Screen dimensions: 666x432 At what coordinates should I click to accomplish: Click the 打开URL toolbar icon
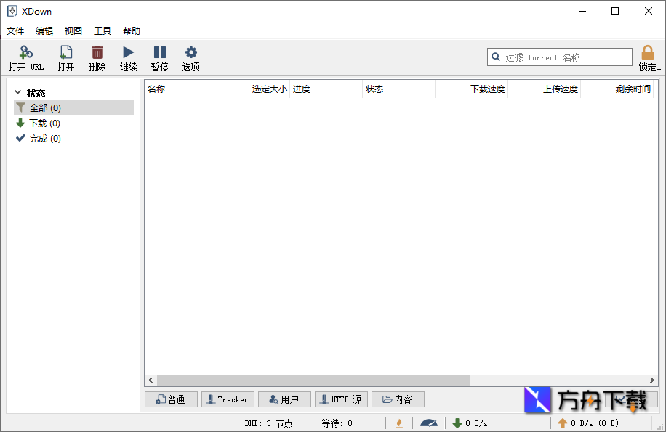pos(26,53)
